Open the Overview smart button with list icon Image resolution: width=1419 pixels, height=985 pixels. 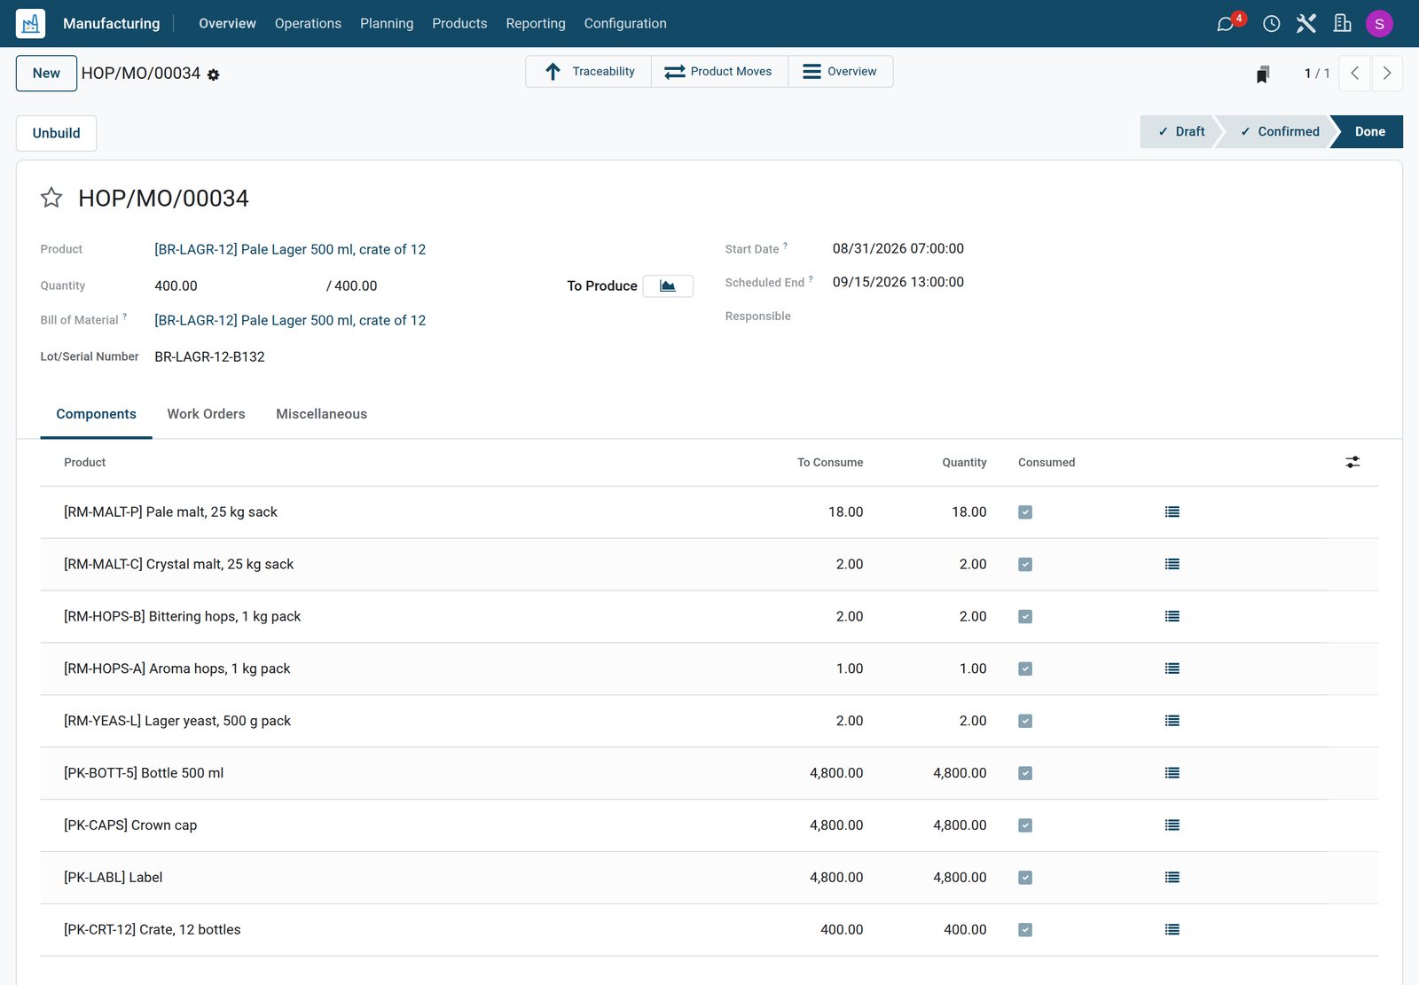click(840, 72)
